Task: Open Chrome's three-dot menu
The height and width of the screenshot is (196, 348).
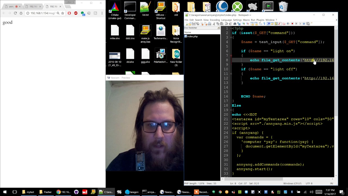Action: click(x=102, y=13)
